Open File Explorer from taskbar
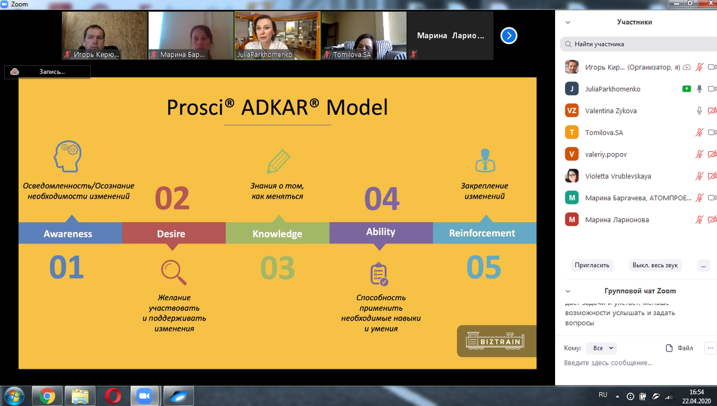The image size is (717, 406). 80,396
